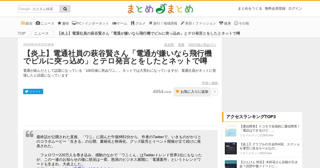Screen dimensions: 320x168
Task: Click the ログイン link
Action: 295,9
